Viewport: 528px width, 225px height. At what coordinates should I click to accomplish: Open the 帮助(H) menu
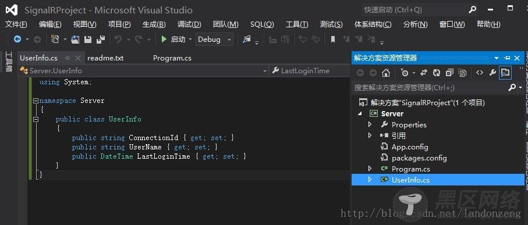pos(488,24)
